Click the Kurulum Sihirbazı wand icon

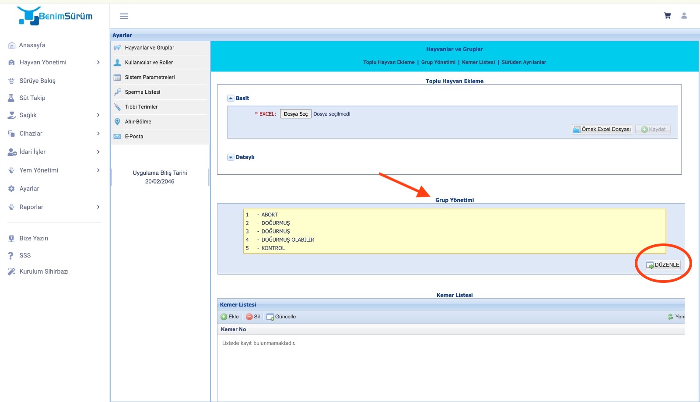coord(11,272)
